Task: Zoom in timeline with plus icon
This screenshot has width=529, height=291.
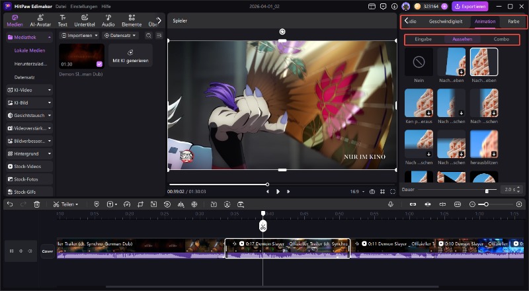Action: point(519,204)
